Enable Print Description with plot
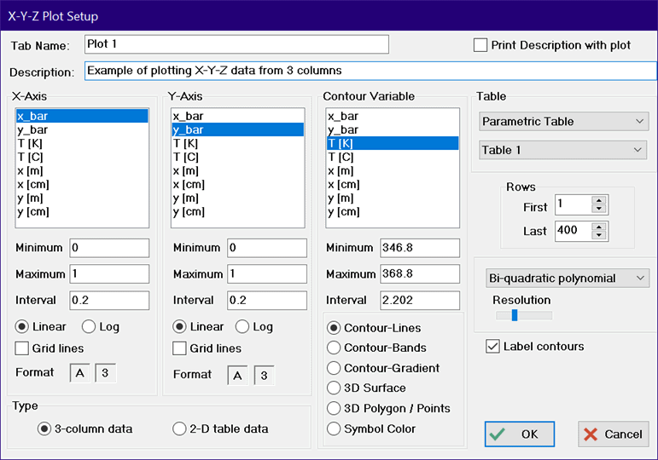 tap(480, 45)
